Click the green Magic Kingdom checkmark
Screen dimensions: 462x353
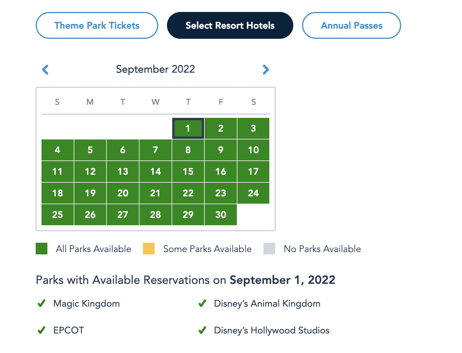click(x=42, y=304)
